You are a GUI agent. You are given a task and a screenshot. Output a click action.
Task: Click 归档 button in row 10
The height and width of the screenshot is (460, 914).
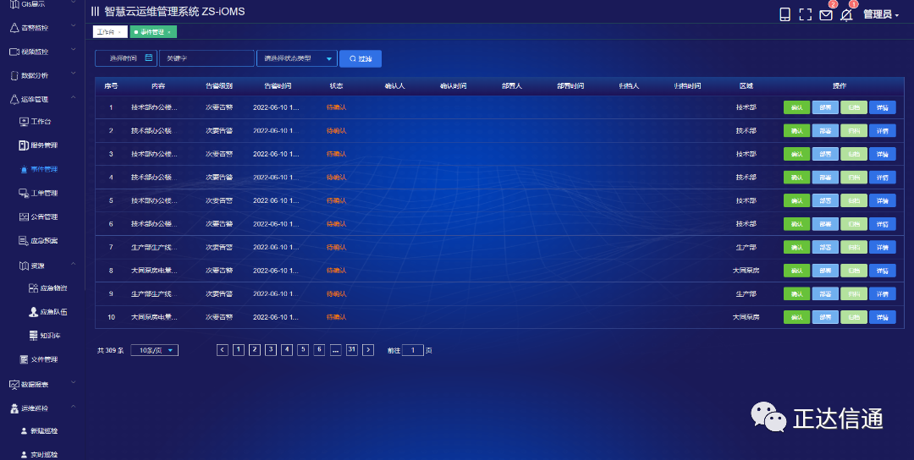click(853, 317)
